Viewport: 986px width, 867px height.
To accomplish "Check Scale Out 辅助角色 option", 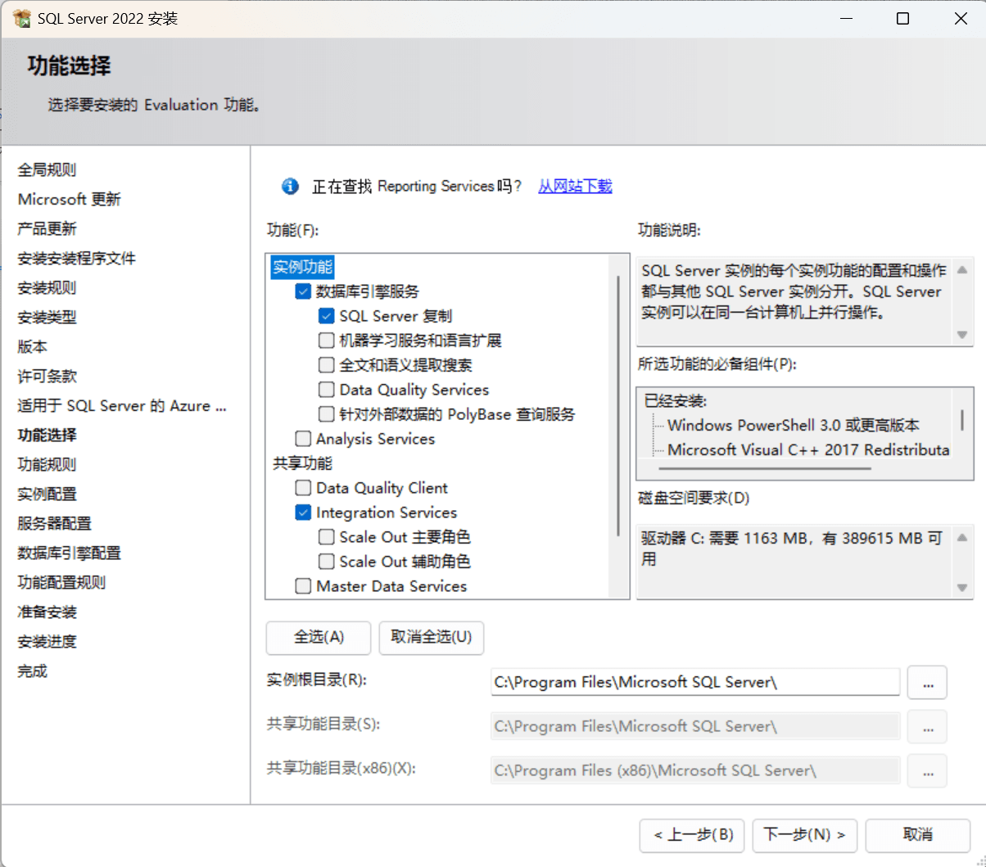I will coord(327,562).
